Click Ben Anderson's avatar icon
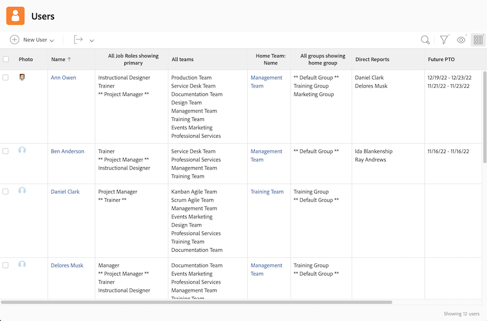Image resolution: width=487 pixels, height=321 pixels. click(22, 151)
